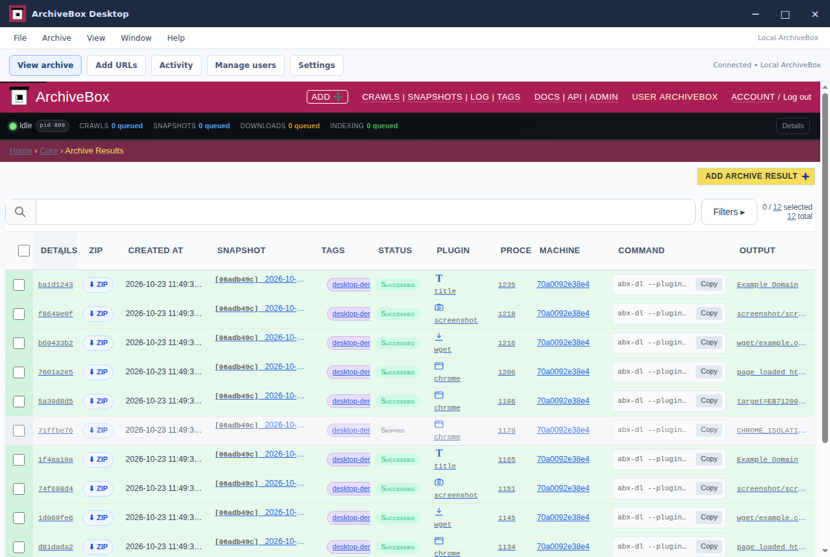Image resolution: width=830 pixels, height=557 pixels.
Task: Check the checkbox for row 1d069fe6
Action: (19, 518)
